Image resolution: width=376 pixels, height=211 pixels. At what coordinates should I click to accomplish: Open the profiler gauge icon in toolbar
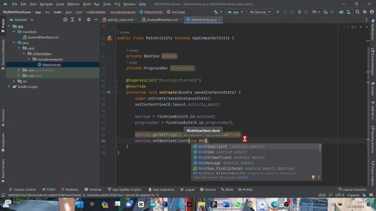pyautogui.click(x=314, y=12)
